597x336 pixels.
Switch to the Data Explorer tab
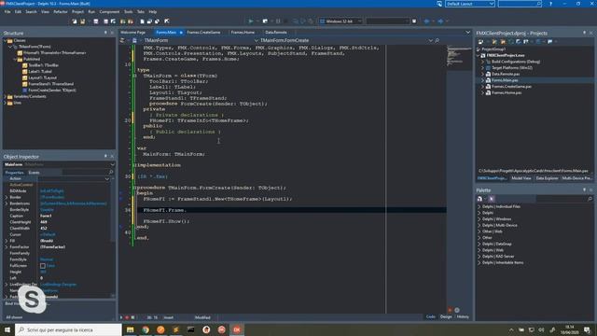click(547, 178)
